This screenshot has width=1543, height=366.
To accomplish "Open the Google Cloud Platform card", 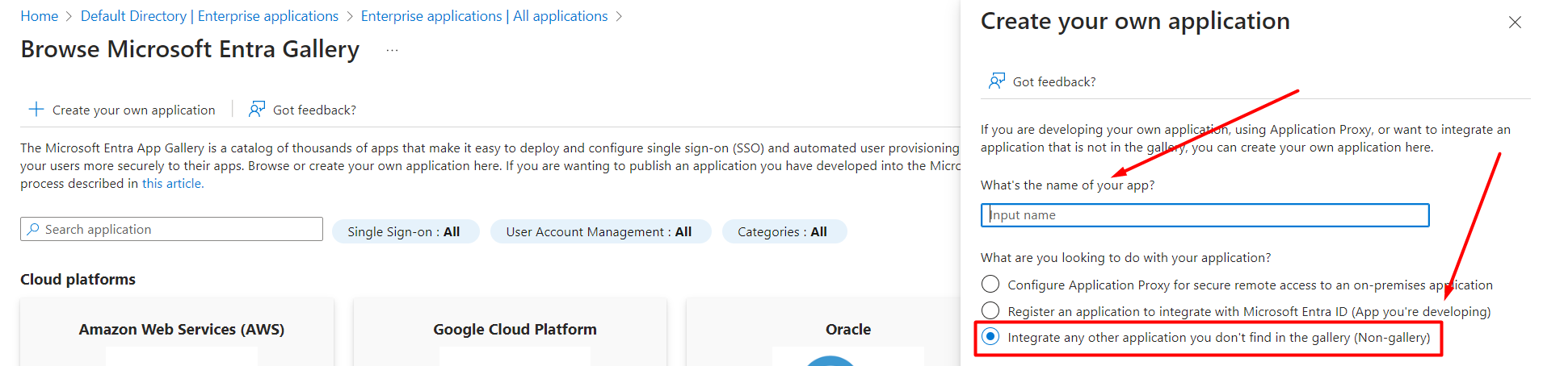I will coord(510,332).
